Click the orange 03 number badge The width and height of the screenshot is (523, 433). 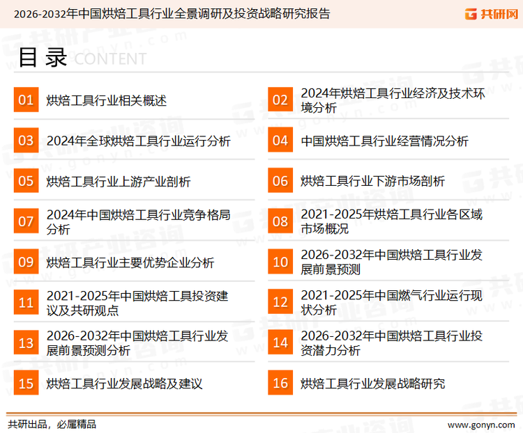click(26, 140)
